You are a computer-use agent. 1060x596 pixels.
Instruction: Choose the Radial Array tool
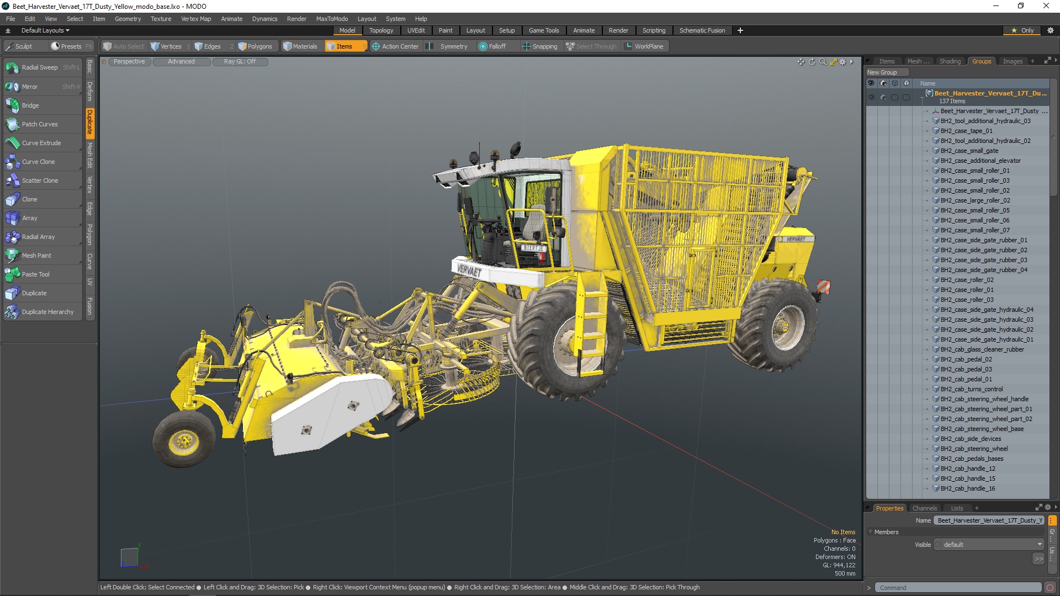click(x=43, y=237)
